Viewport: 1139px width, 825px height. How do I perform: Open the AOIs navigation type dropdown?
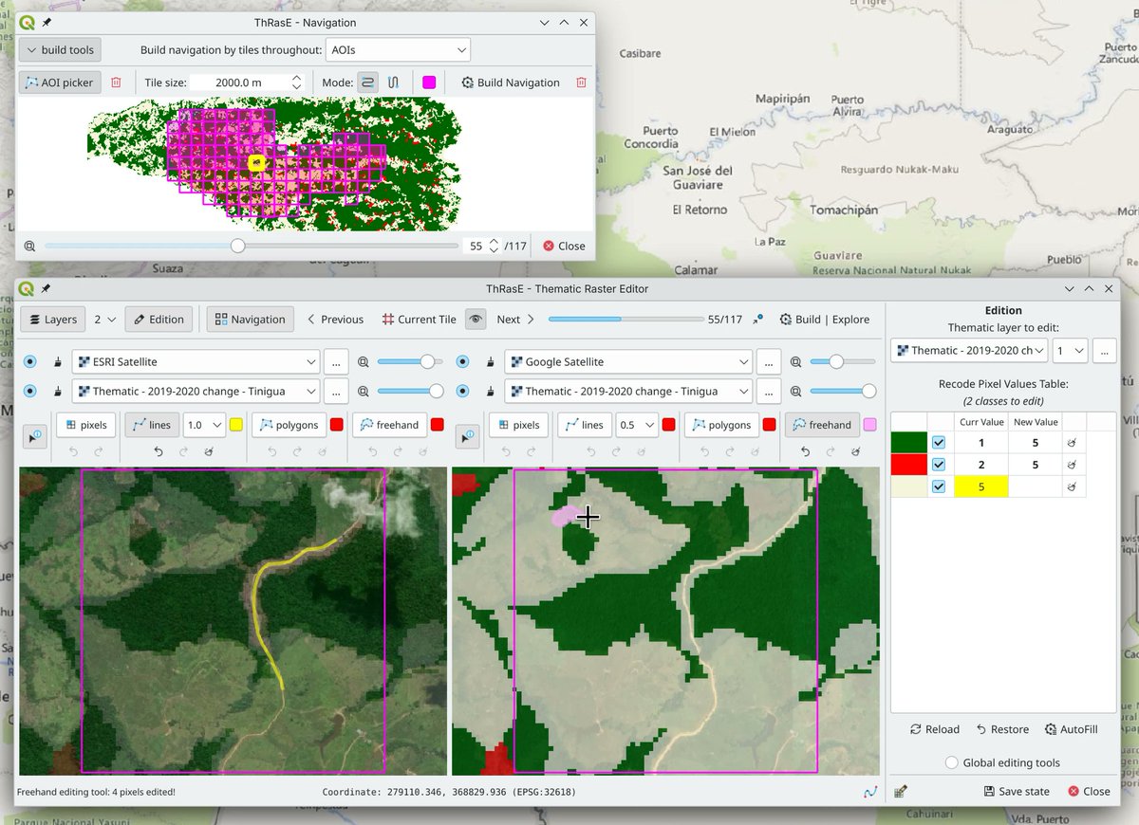click(x=398, y=49)
